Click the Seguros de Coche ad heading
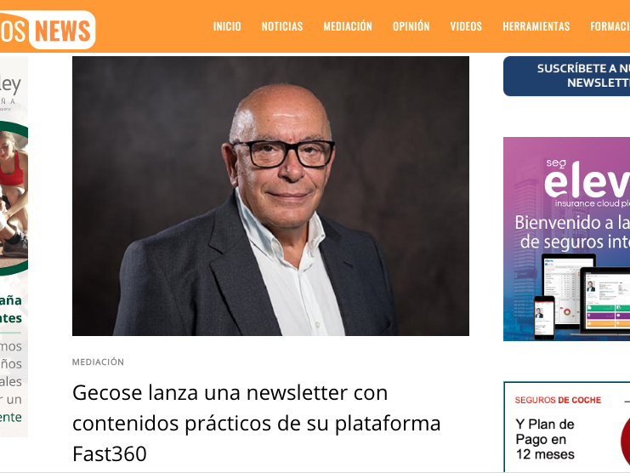The width and height of the screenshot is (630, 473). coord(558,400)
